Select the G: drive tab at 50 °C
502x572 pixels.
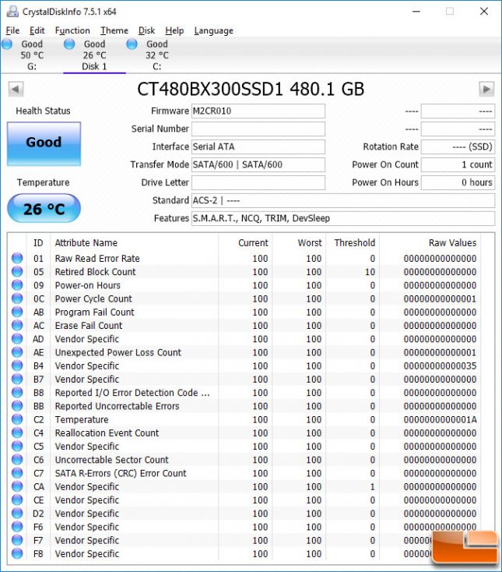(x=32, y=55)
